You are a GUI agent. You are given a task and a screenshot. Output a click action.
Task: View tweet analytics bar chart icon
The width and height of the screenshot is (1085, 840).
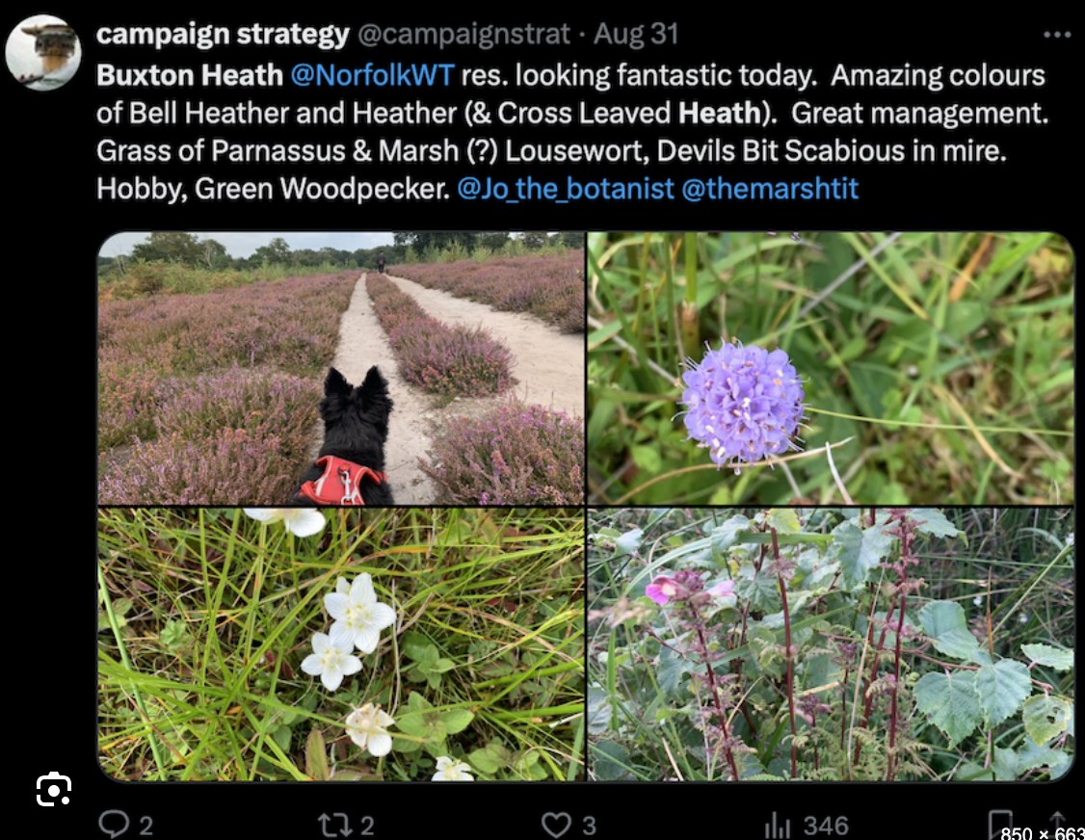777,825
